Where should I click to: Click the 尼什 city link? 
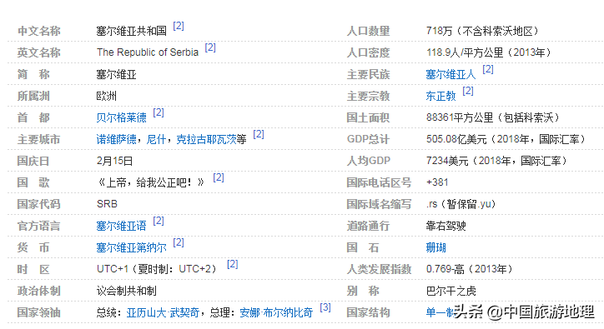pos(156,139)
